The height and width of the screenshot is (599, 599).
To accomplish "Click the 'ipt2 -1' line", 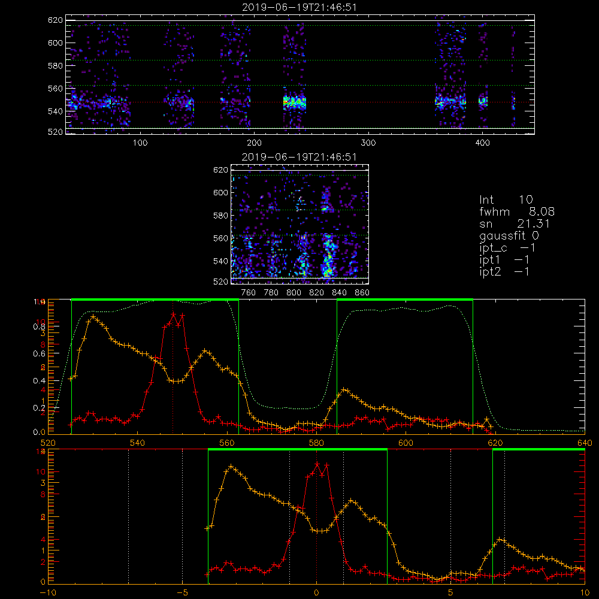I will (x=504, y=271).
